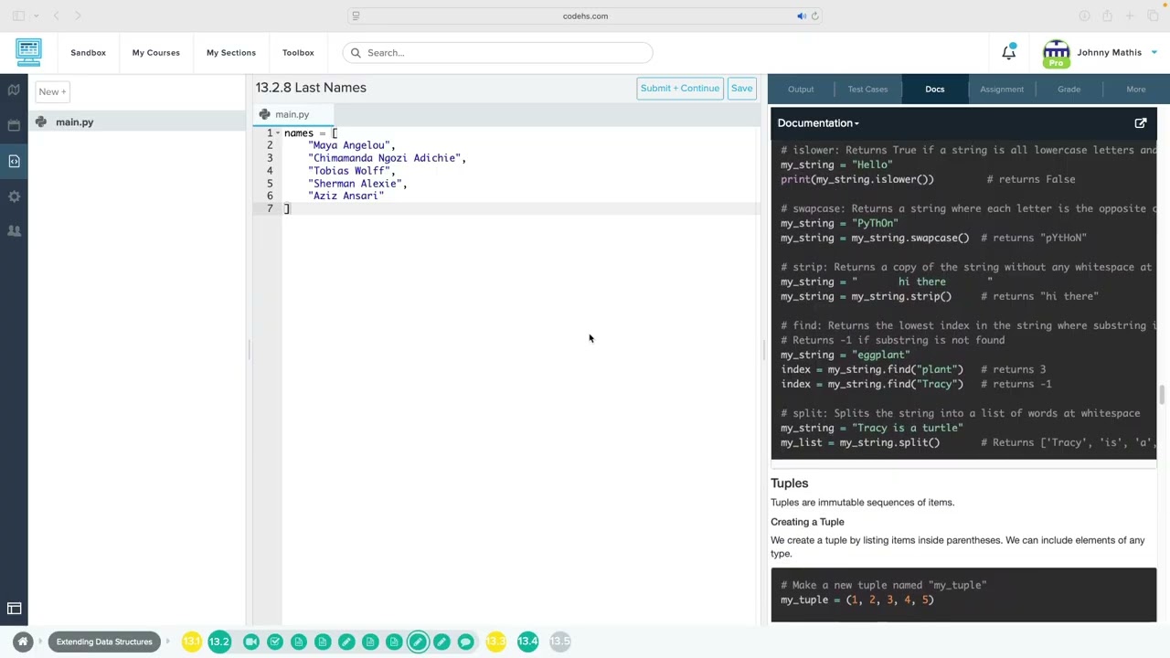Jump to lesson 13.5 circle
1170x658 pixels.
(560, 642)
